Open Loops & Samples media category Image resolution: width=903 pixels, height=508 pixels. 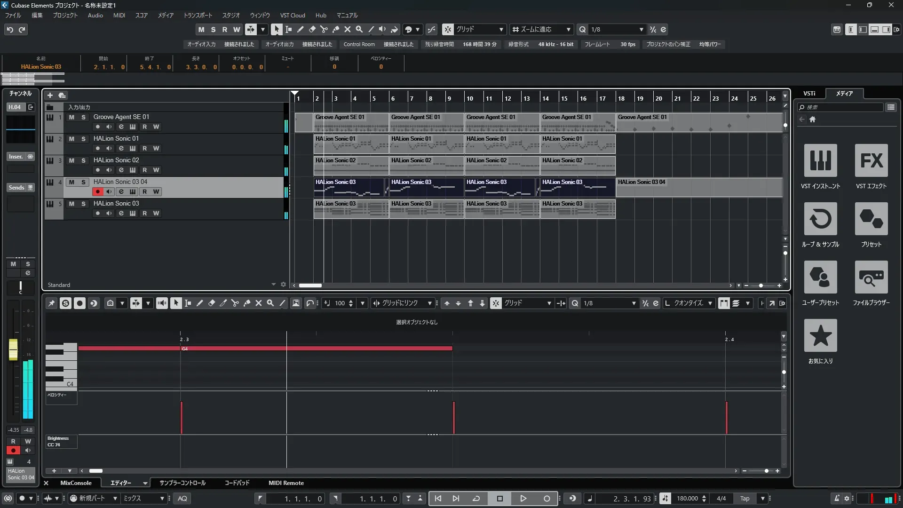[820, 219]
